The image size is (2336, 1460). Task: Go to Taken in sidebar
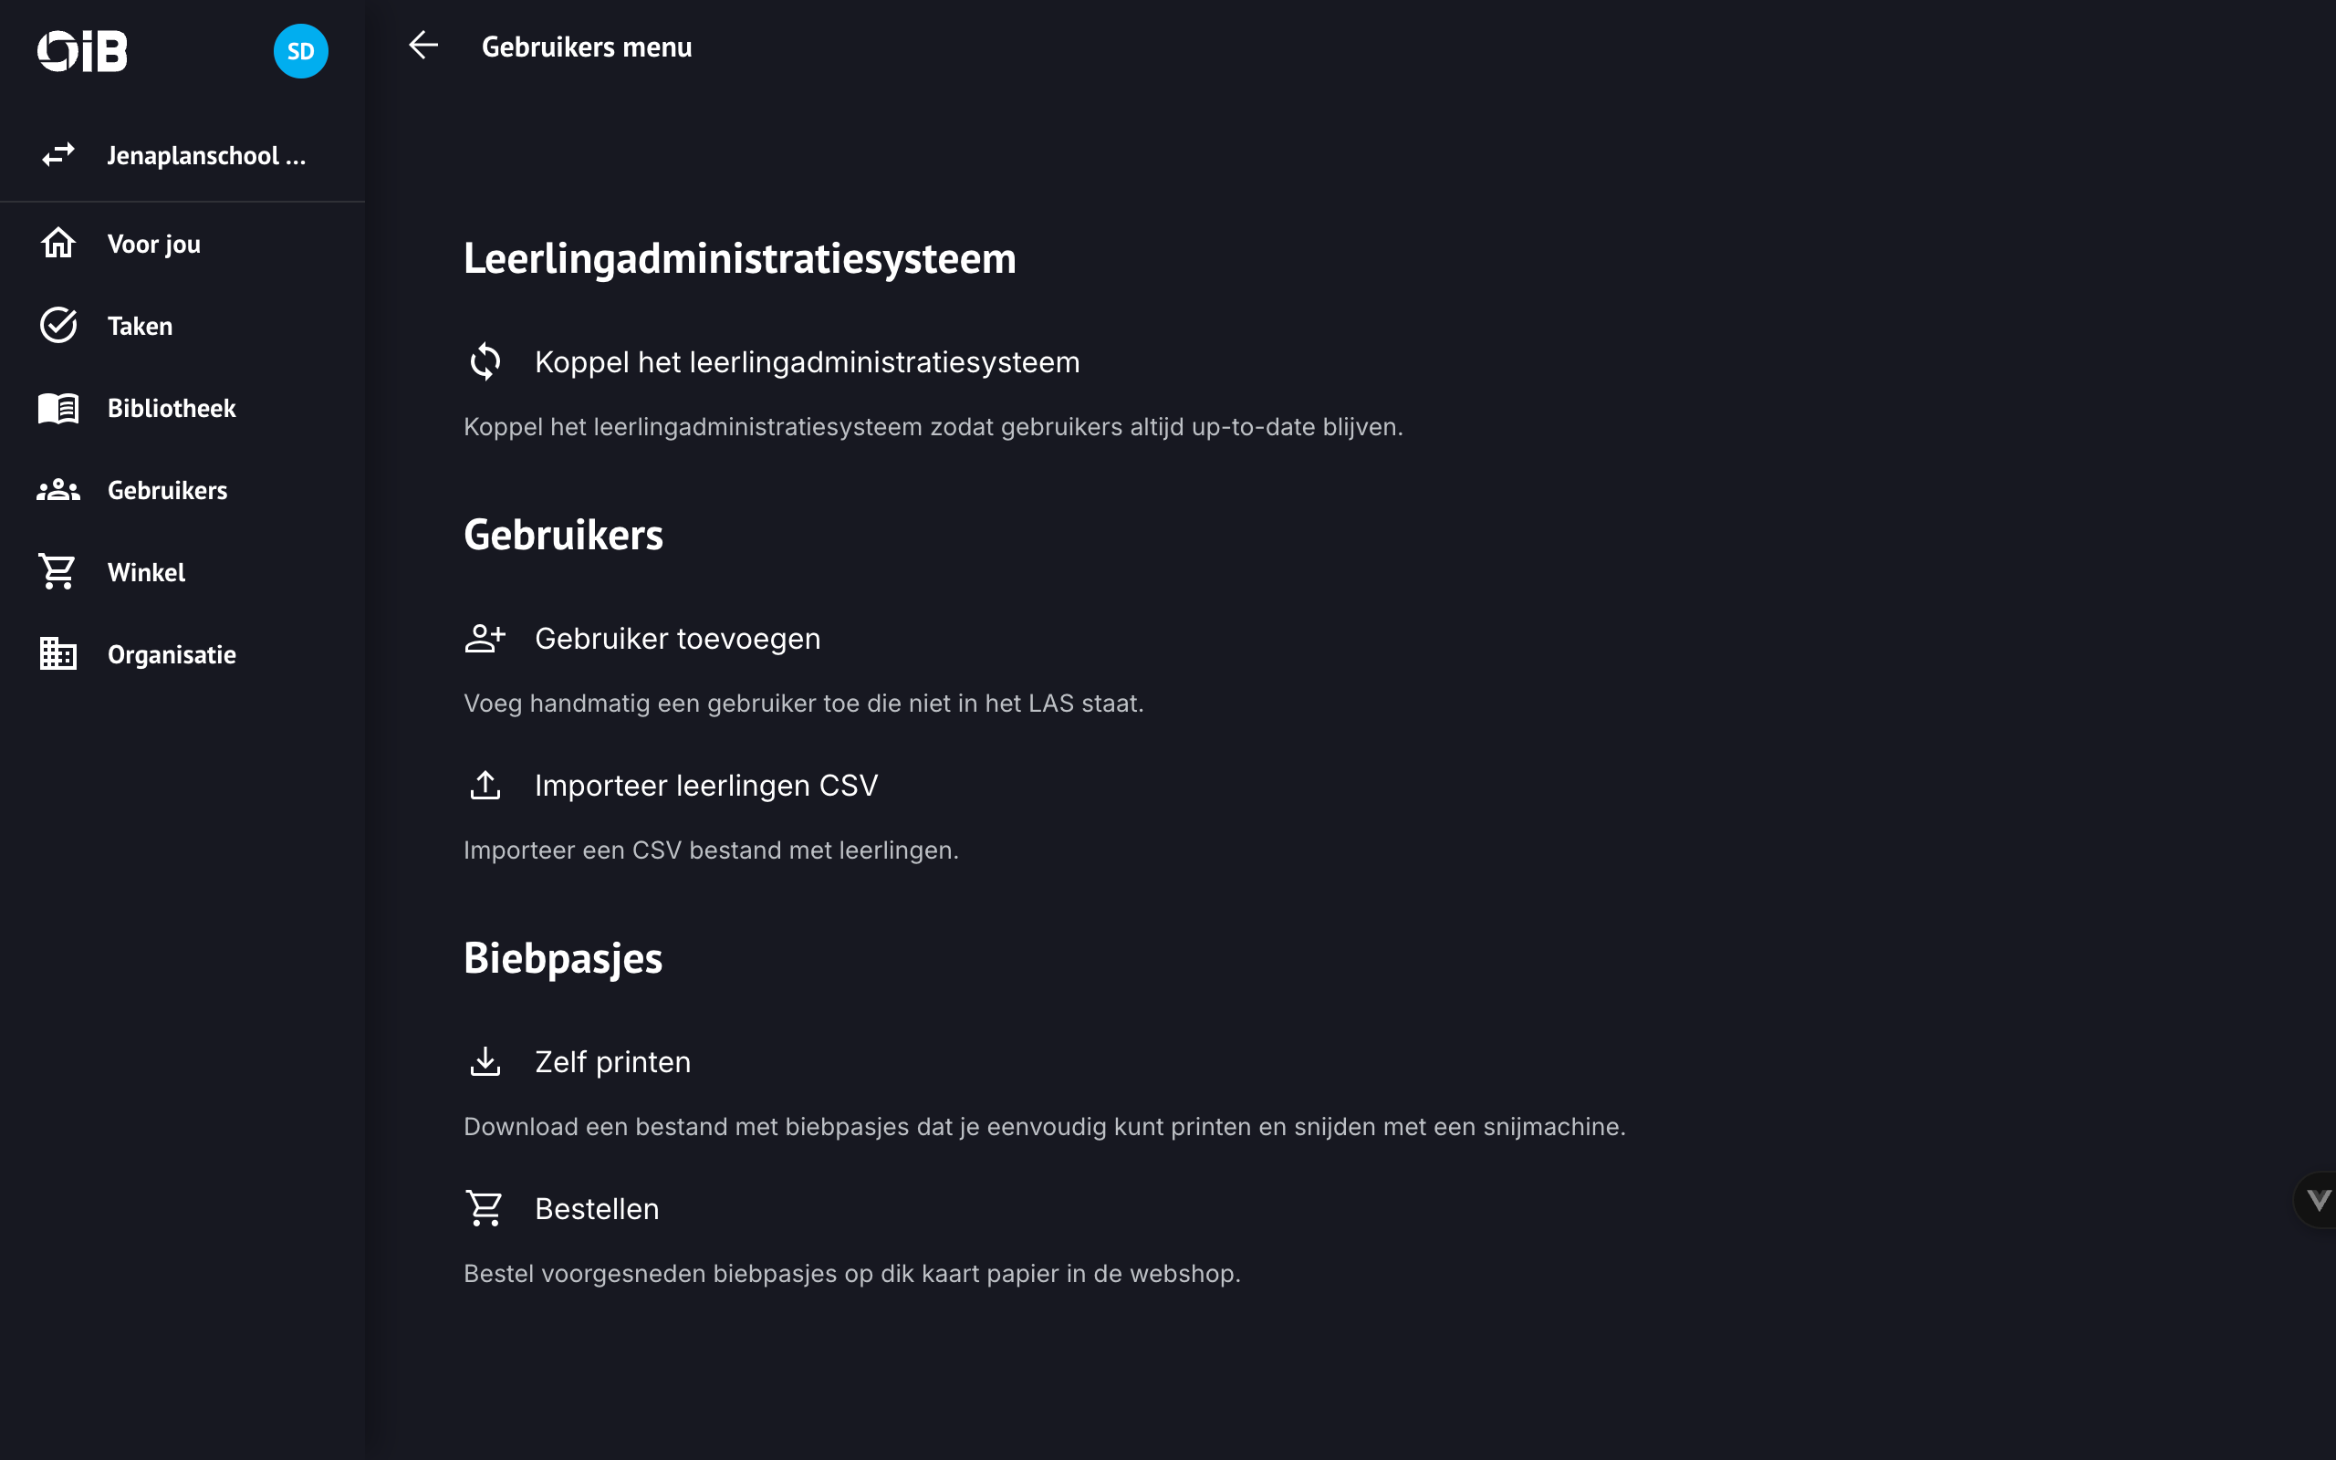click(140, 327)
